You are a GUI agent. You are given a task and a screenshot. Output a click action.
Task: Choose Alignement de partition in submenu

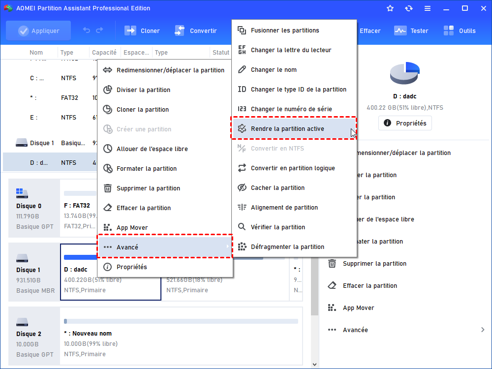point(294,208)
